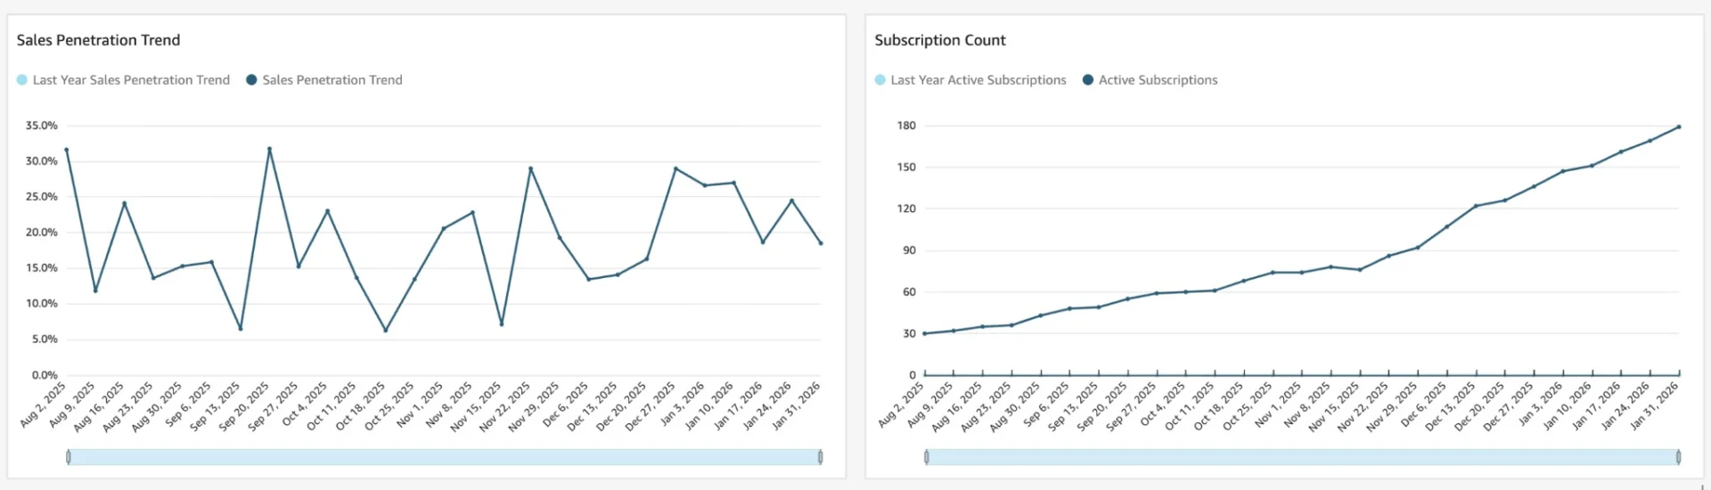Image resolution: width=1711 pixels, height=490 pixels.
Task: Toggle the Active Subscriptions legend series
Action: point(1157,80)
